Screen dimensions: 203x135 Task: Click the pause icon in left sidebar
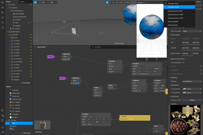[3, 13]
